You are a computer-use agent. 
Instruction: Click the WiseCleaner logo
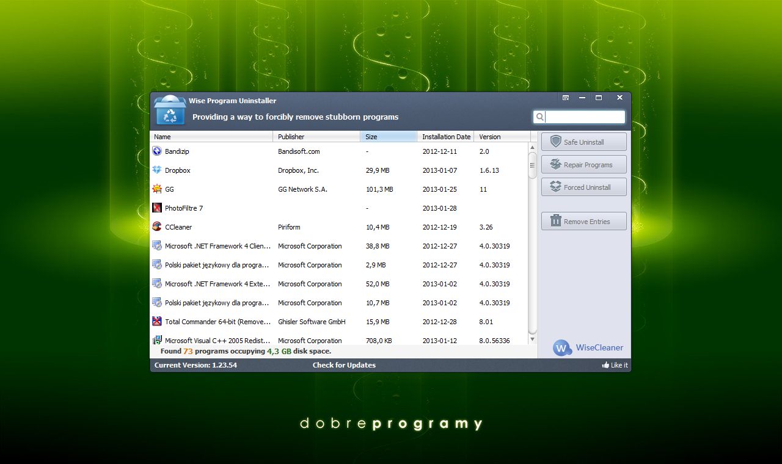tap(561, 348)
